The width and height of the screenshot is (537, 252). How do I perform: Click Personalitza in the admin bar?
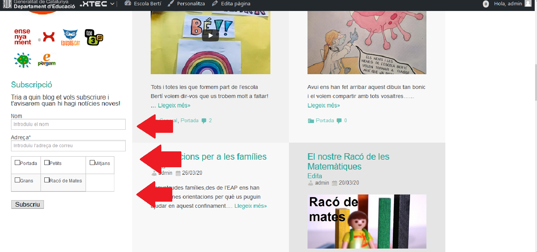(x=186, y=4)
